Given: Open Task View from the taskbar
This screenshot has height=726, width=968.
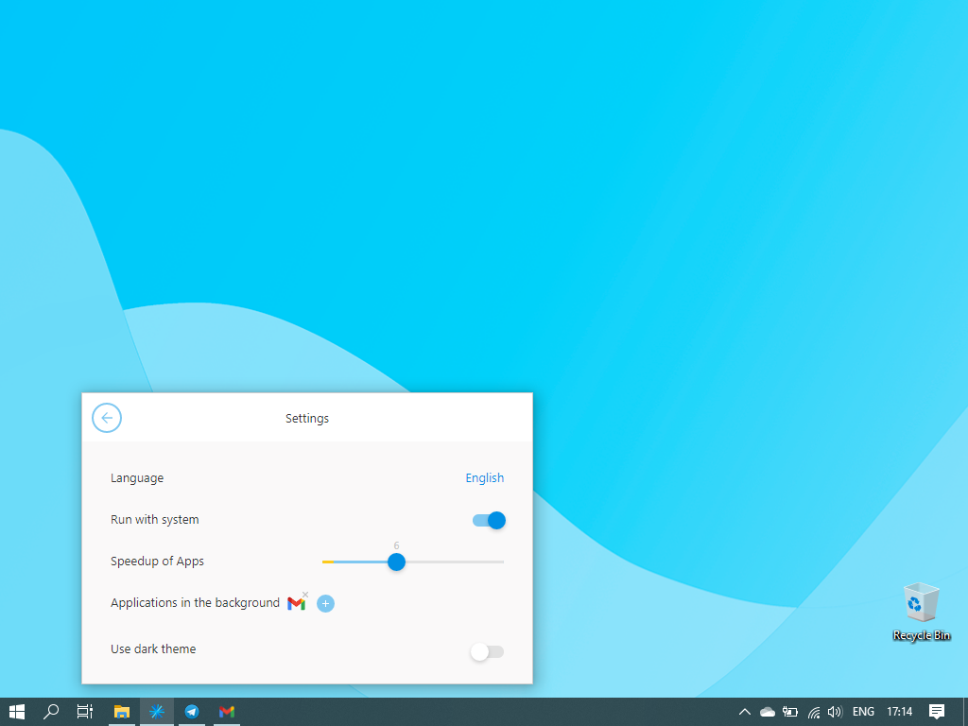Looking at the screenshot, I should coord(85,712).
